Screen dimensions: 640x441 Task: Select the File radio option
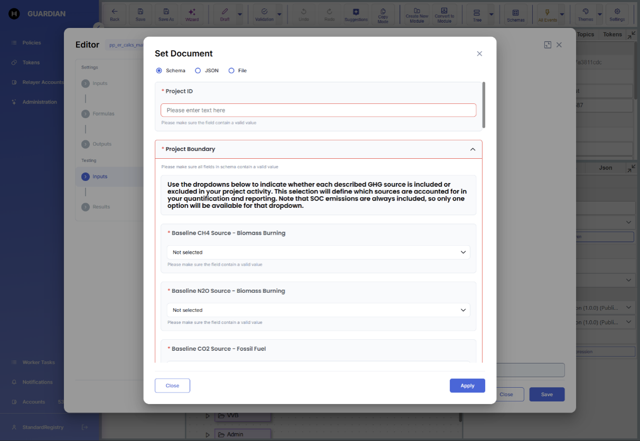coord(231,71)
